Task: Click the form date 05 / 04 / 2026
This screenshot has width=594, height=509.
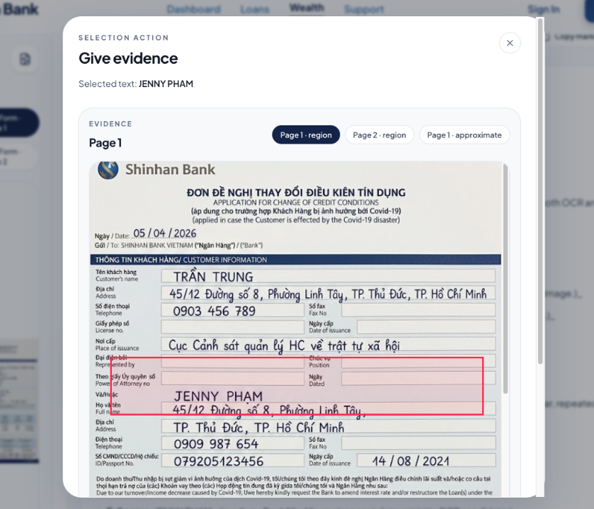Action: click(x=165, y=234)
